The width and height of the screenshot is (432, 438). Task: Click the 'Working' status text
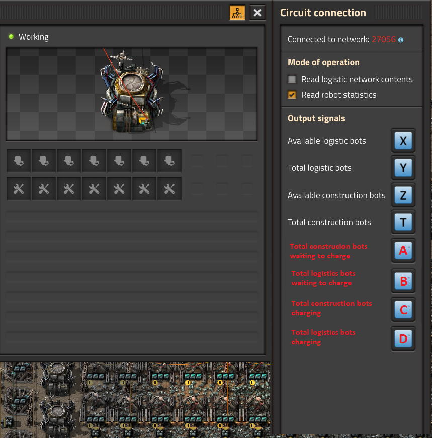point(34,37)
